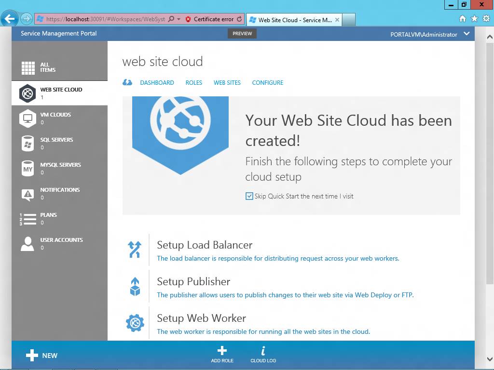494x370 pixels.
Task: Click the Certificate error warning
Action: (210, 19)
